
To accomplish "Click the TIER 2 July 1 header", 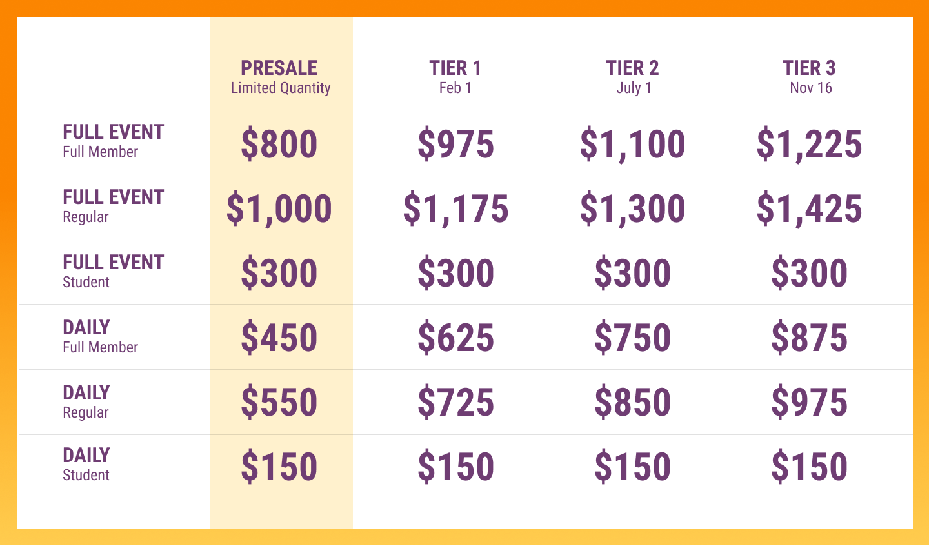I will pyautogui.click(x=632, y=77).
